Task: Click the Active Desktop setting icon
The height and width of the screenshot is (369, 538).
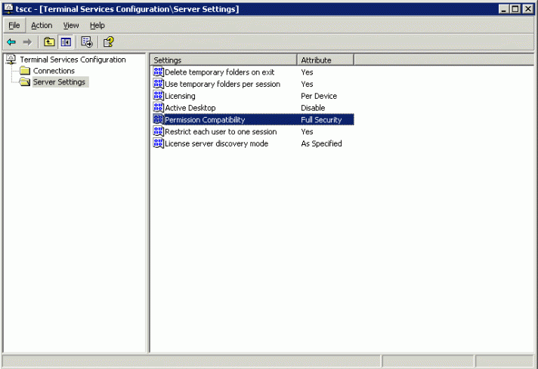Action: 159,108
